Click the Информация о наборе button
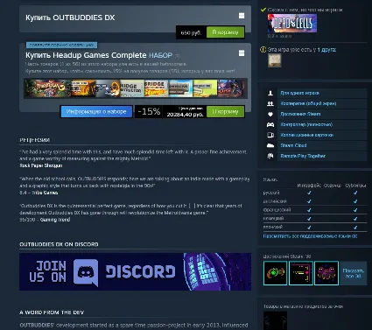The image size is (372, 330). [96, 112]
